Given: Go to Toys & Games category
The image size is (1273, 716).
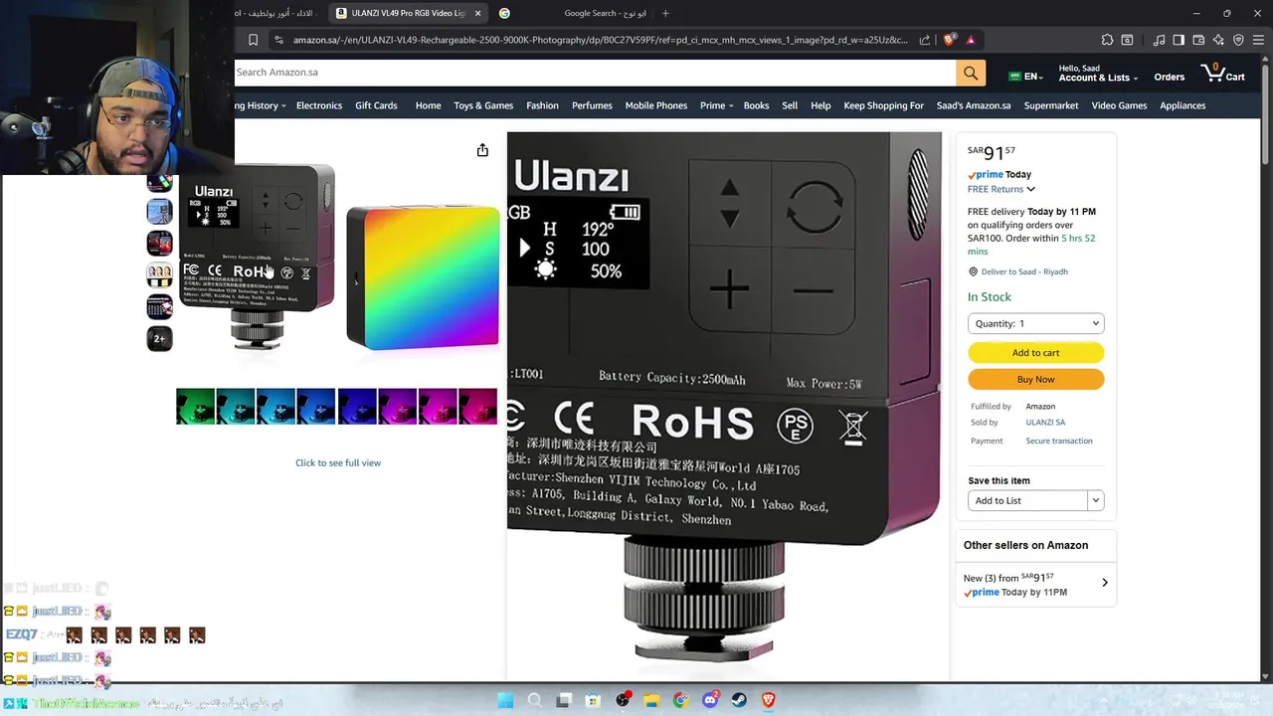Looking at the screenshot, I should click(483, 105).
